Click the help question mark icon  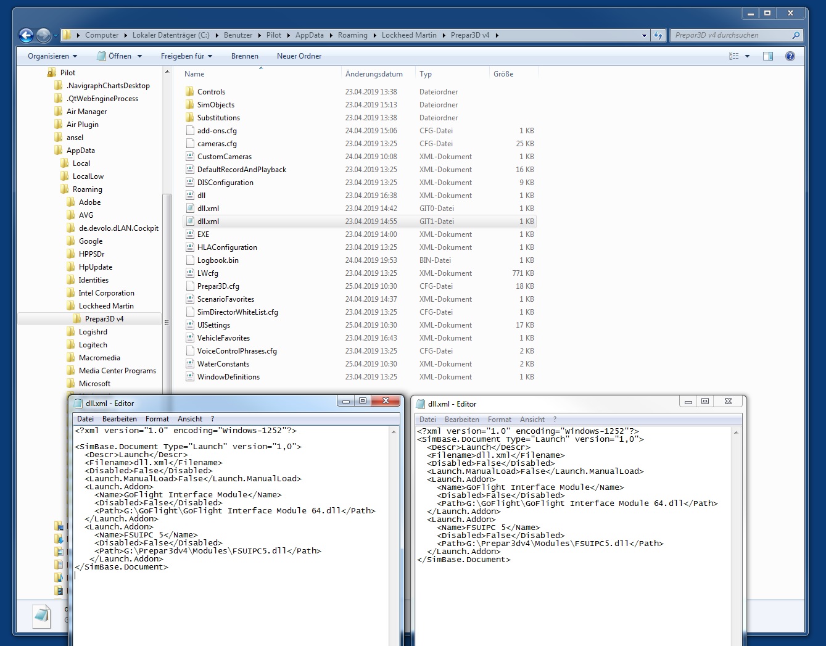pyautogui.click(x=790, y=56)
